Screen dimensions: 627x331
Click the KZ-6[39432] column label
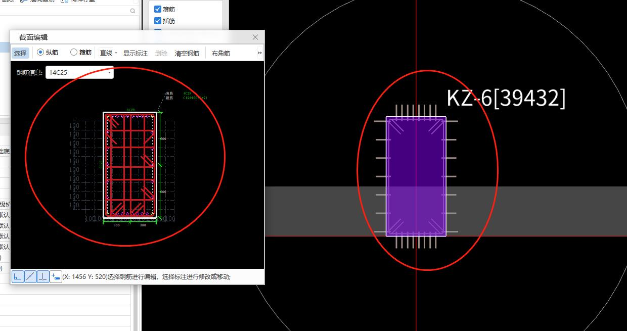(x=506, y=98)
